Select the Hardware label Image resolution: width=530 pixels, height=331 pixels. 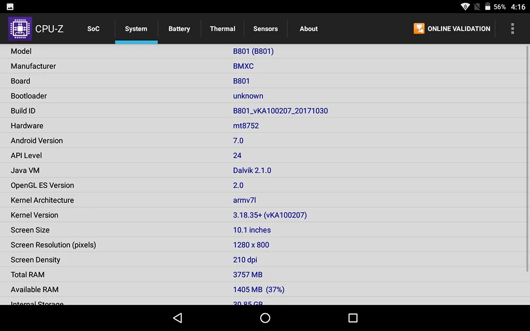tap(27, 126)
